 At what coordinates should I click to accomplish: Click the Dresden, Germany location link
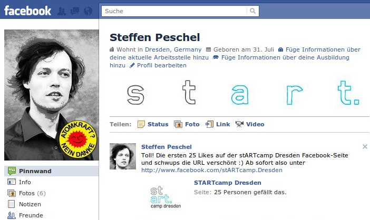pos(173,49)
